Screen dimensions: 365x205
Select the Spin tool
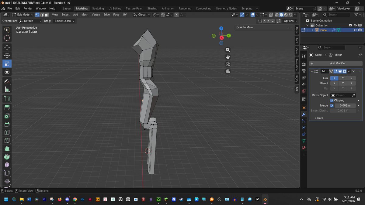7,157
